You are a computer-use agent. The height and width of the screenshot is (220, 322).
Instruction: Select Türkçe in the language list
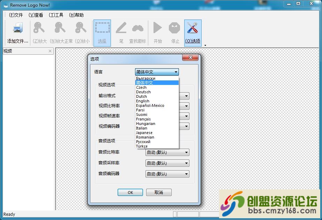[x=157, y=146]
